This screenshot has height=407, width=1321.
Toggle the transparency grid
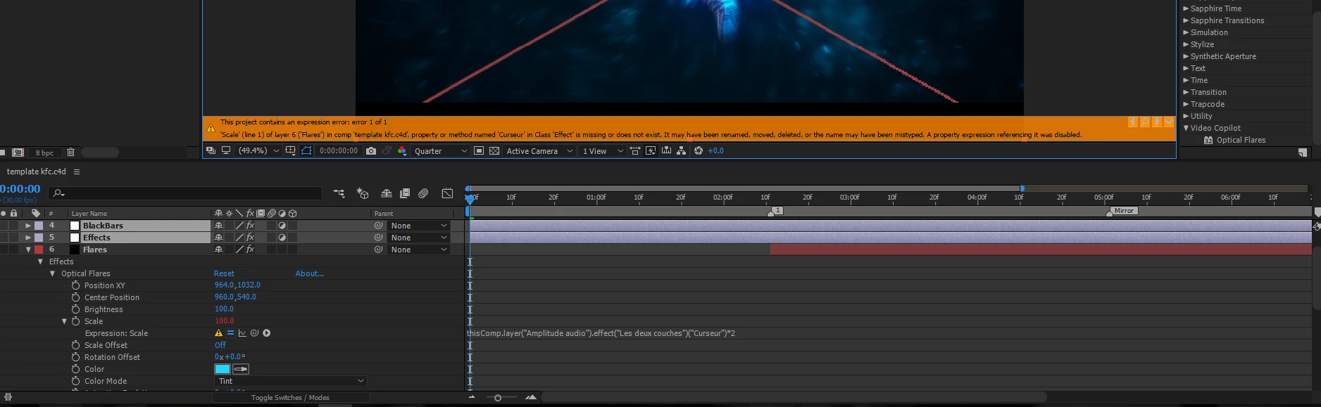pos(494,150)
